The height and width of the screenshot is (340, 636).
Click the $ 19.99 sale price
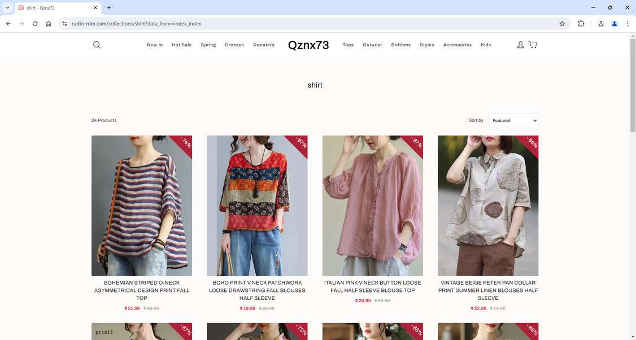tap(247, 308)
